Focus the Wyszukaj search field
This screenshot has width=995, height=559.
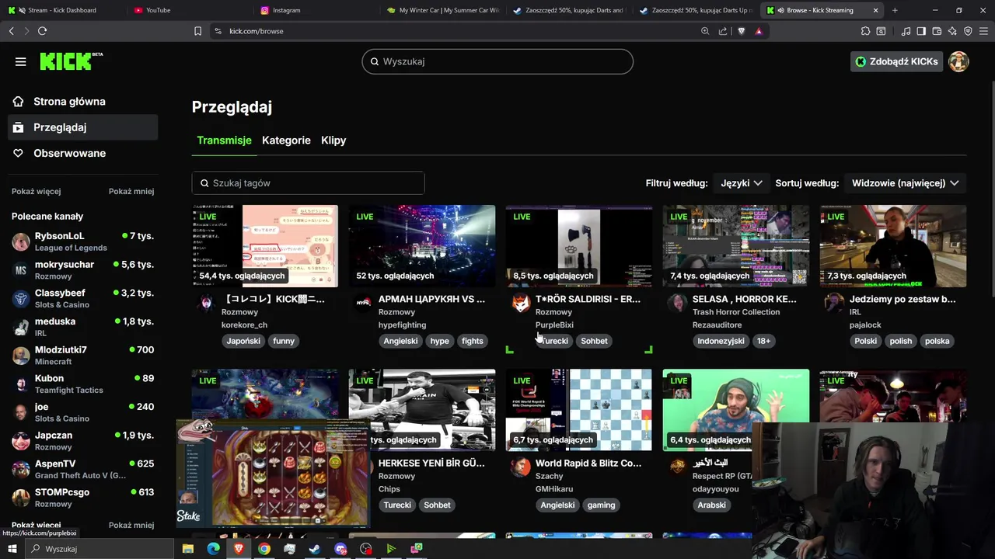(497, 61)
